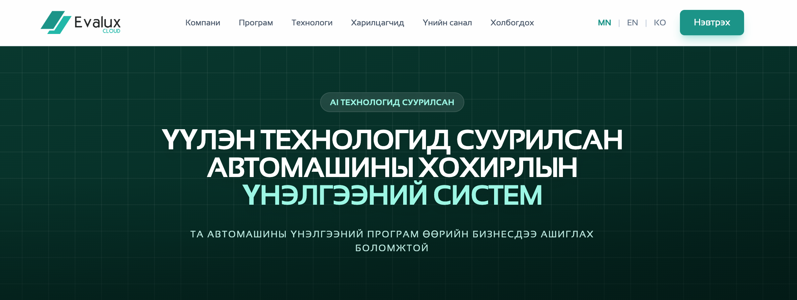
Task: Switch the site language to KO
Action: pos(660,23)
